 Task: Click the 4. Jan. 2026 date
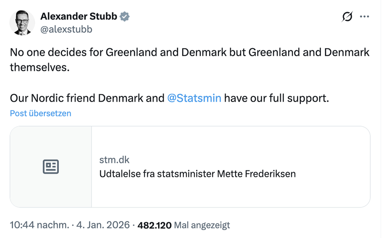(103, 225)
